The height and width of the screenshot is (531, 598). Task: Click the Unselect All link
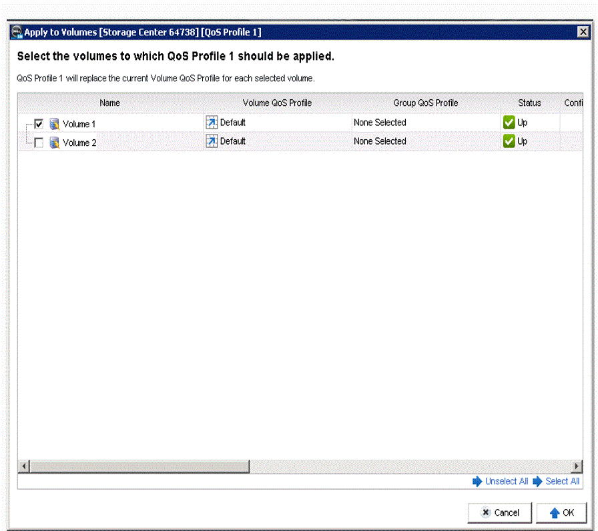click(x=507, y=481)
